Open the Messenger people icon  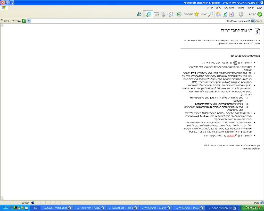(139, 14)
